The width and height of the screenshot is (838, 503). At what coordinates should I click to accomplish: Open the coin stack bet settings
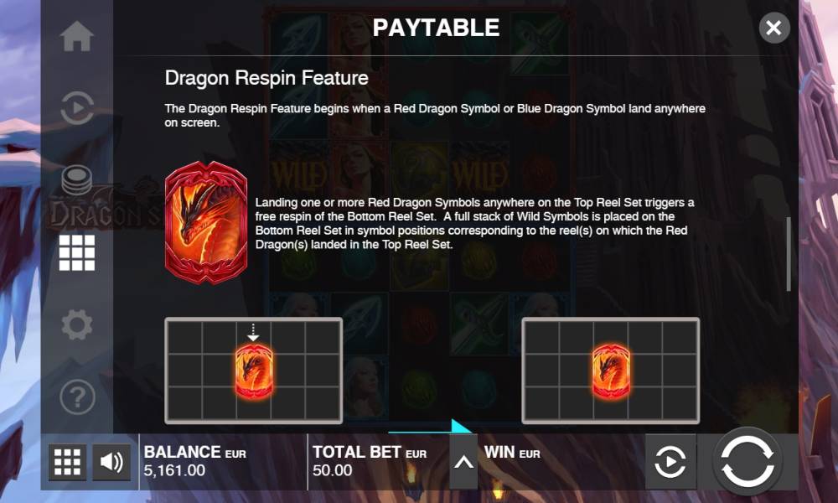77,181
